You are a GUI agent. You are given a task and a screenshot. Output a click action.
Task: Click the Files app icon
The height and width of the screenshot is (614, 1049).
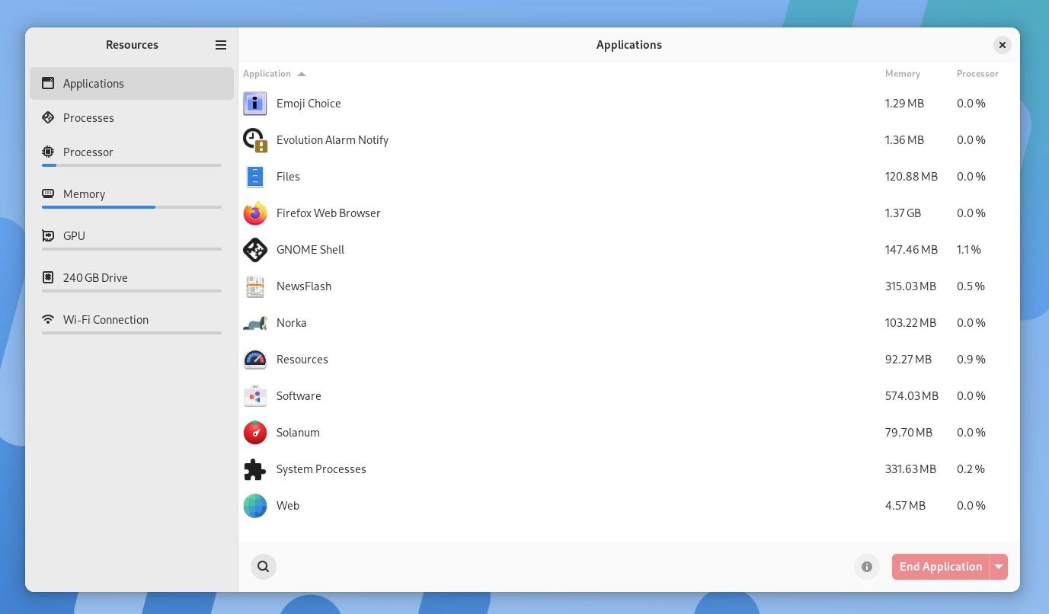pos(255,177)
